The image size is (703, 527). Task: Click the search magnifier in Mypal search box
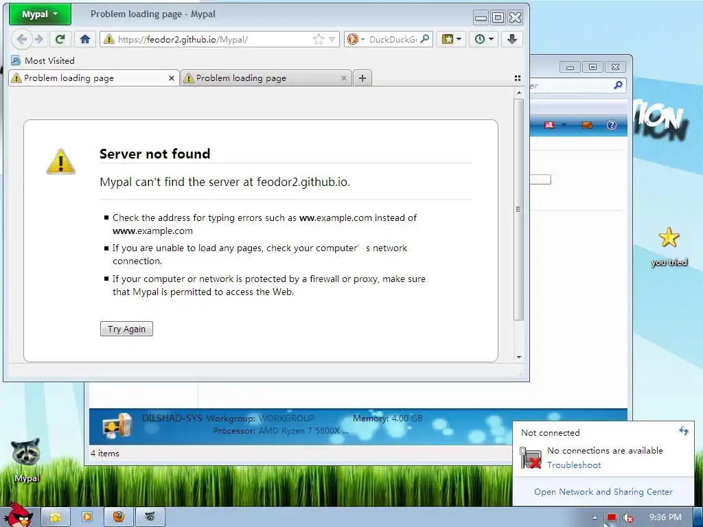424,39
